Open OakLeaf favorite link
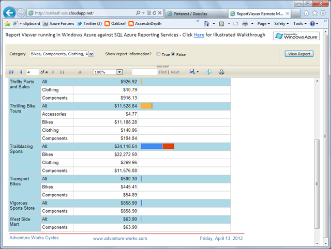The height and width of the screenshot is (249, 331). [x=115, y=24]
